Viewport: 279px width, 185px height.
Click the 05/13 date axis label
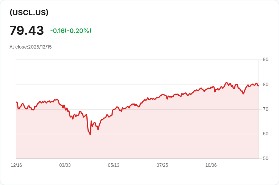pos(113,165)
